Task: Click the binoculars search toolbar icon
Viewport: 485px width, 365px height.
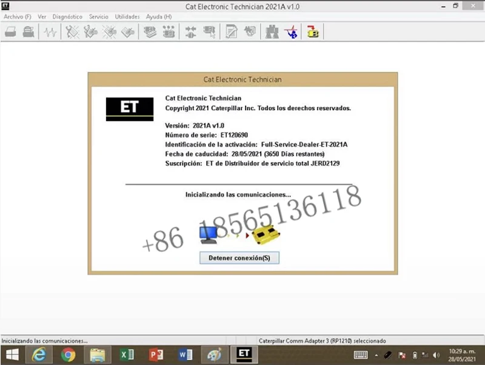Action: [272, 32]
